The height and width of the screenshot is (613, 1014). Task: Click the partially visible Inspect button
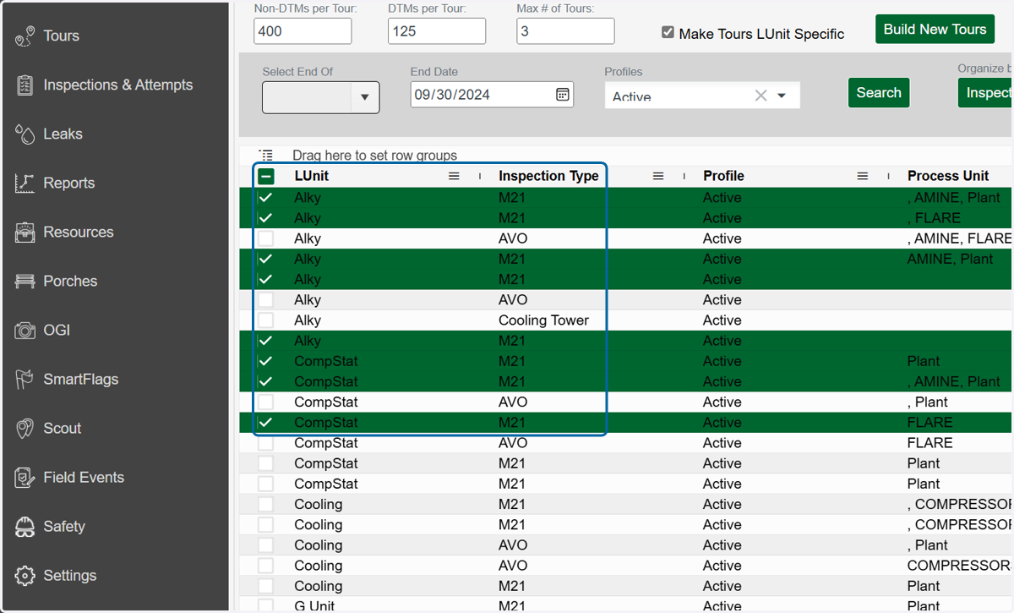[x=985, y=93]
